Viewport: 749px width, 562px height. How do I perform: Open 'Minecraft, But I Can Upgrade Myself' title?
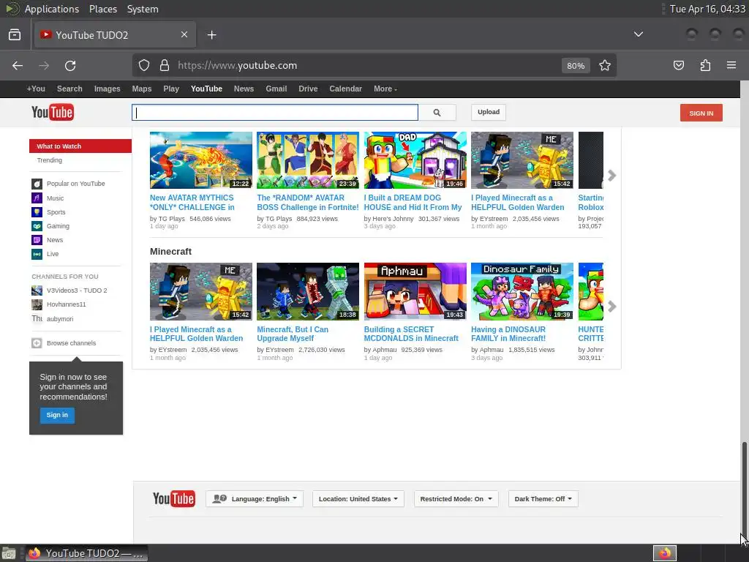[x=293, y=334]
